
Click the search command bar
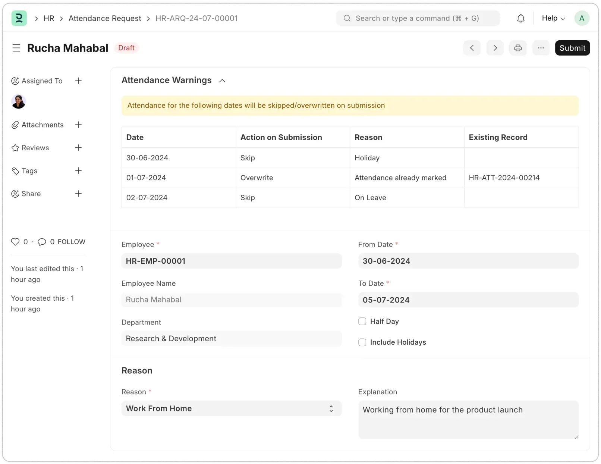click(418, 18)
